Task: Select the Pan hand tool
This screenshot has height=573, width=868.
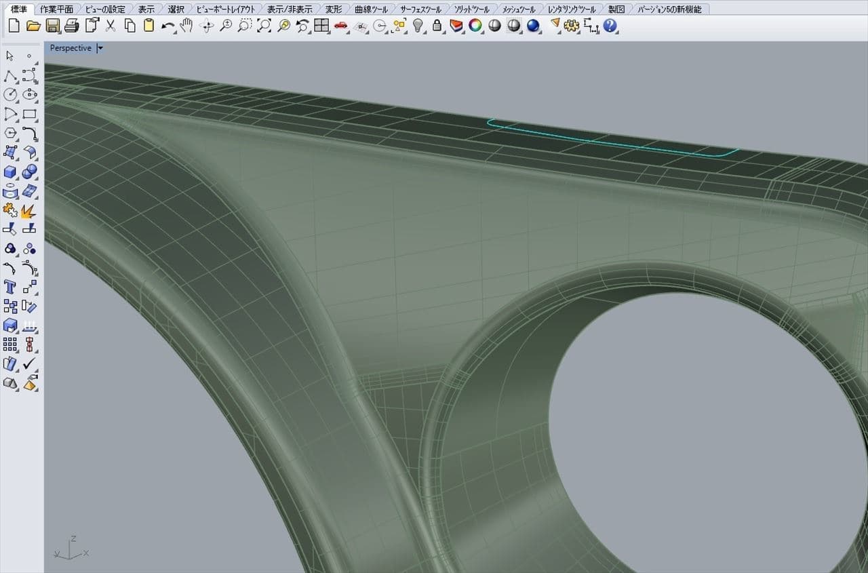Action: pyautogui.click(x=186, y=26)
